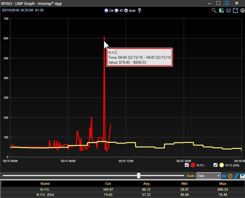Viewport: 245px width, 198px height.
Task: Click the envelope email icon
Action: [x=242, y=176]
